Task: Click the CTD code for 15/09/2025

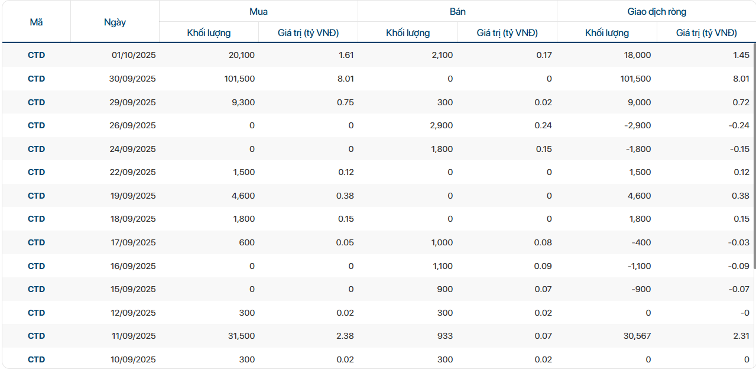Action: pos(36,289)
